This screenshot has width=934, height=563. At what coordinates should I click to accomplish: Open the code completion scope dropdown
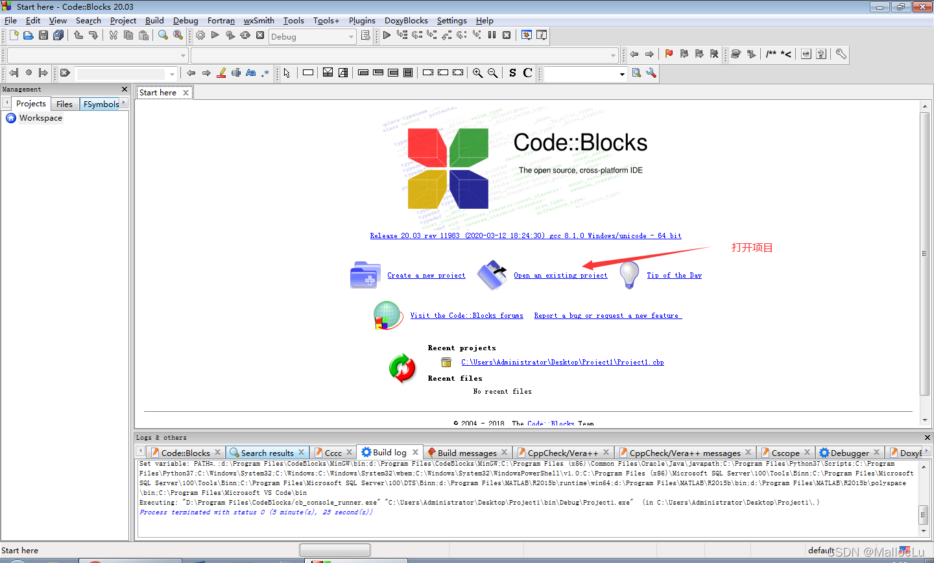(97, 55)
